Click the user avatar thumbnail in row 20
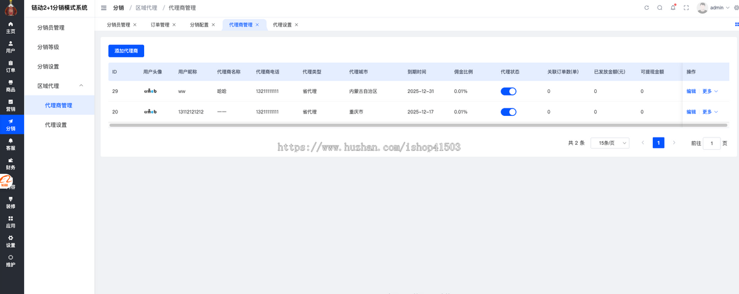 click(150, 112)
